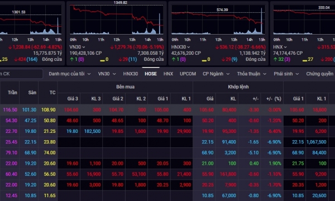The height and width of the screenshot is (201, 335).
Task: Sort by the TC column header
Action: [52, 93]
